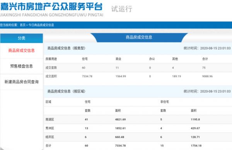Open 新建商品房合同查询 in the sidebar
This screenshot has width=232, height=150.
coord(21,82)
